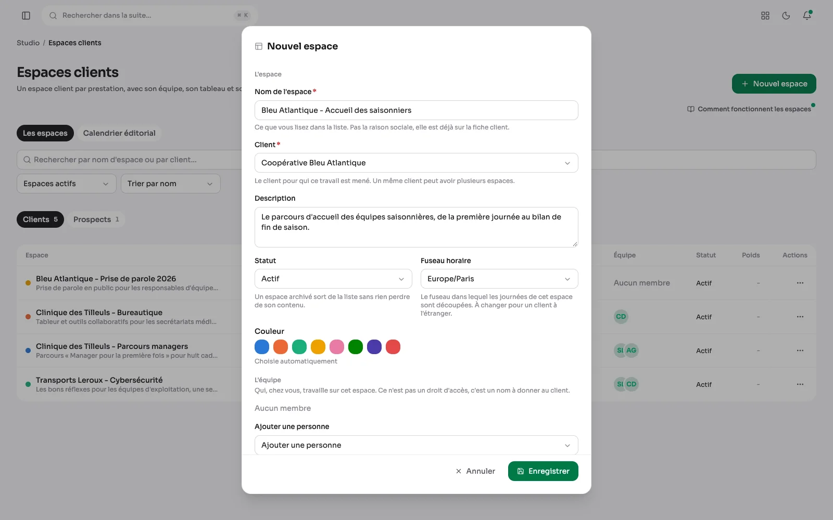Open the notifications bell
Viewport: 833px width, 520px height.
pyautogui.click(x=807, y=16)
